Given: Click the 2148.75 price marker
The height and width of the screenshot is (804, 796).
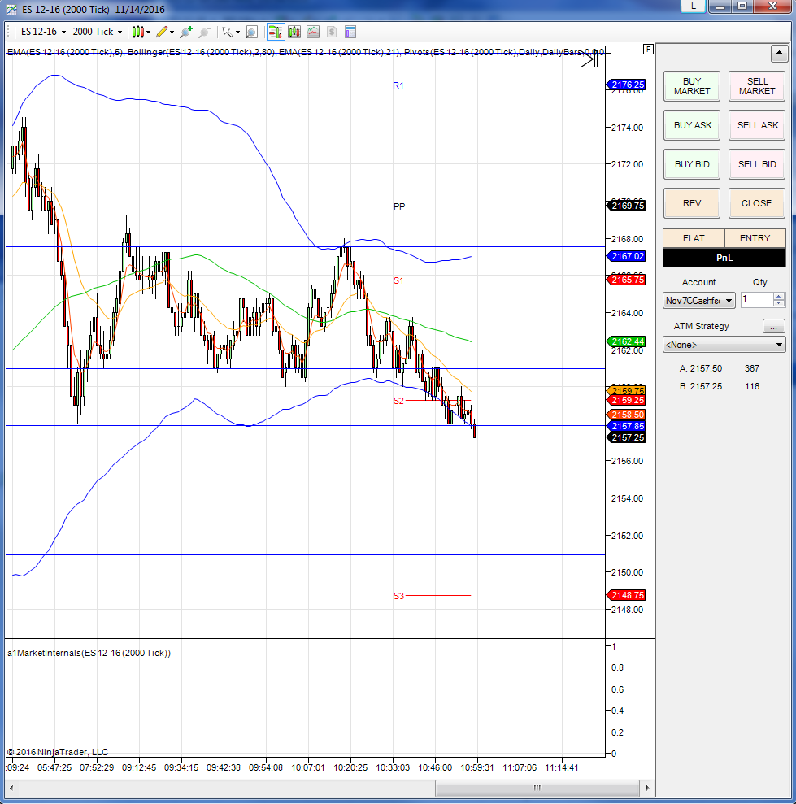Looking at the screenshot, I should tap(626, 595).
